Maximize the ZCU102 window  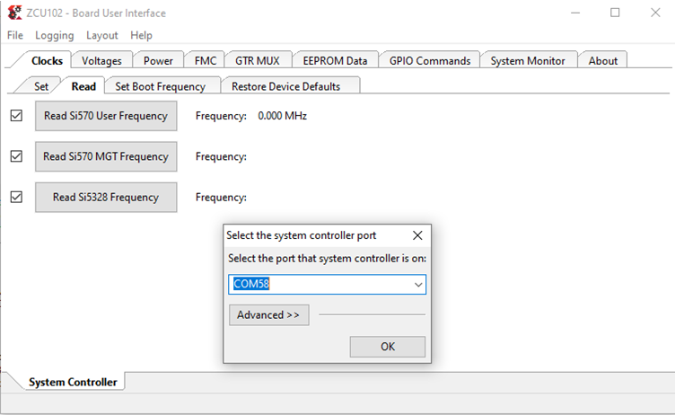615,13
